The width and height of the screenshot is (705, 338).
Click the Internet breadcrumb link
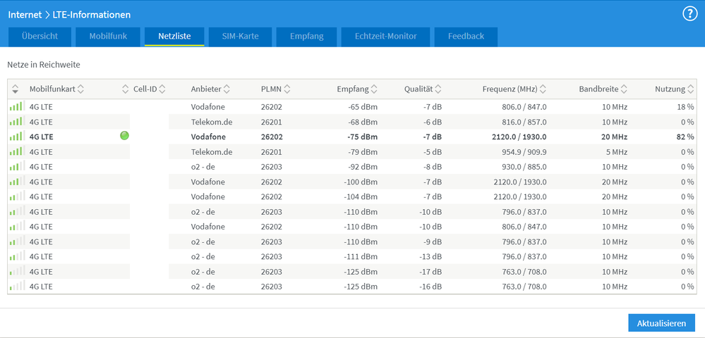[x=25, y=15]
